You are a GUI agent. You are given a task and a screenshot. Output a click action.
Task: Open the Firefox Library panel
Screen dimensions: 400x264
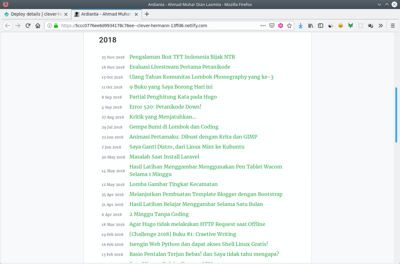310,26
